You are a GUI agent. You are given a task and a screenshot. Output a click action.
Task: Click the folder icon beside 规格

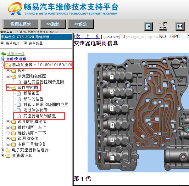14,71
